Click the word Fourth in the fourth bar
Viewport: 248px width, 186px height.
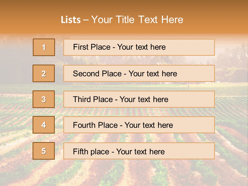coord(84,125)
